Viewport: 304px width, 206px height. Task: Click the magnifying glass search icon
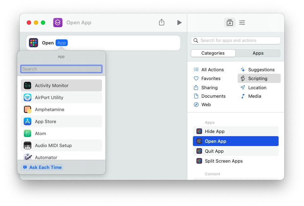tap(196, 40)
